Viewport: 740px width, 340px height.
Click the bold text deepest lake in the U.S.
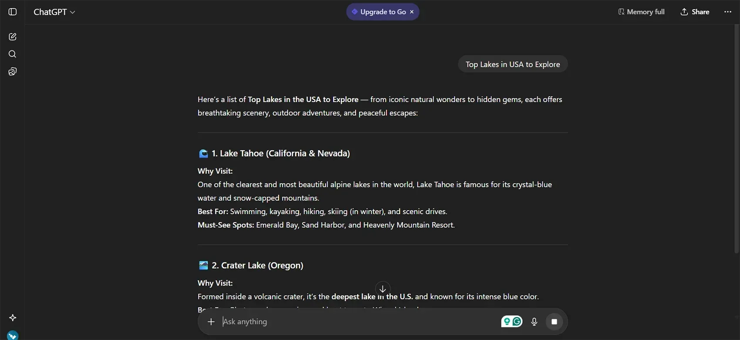point(372,297)
